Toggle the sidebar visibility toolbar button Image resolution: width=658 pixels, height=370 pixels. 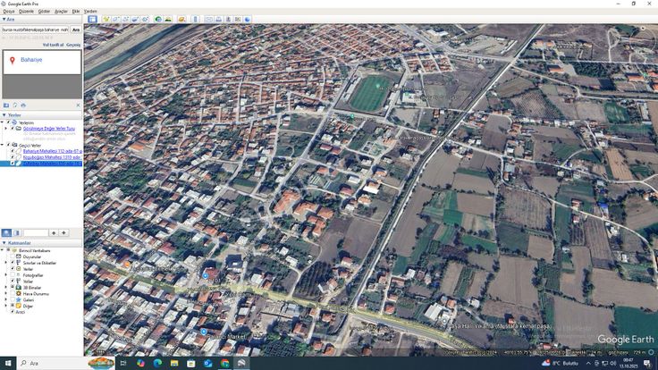pos(92,19)
